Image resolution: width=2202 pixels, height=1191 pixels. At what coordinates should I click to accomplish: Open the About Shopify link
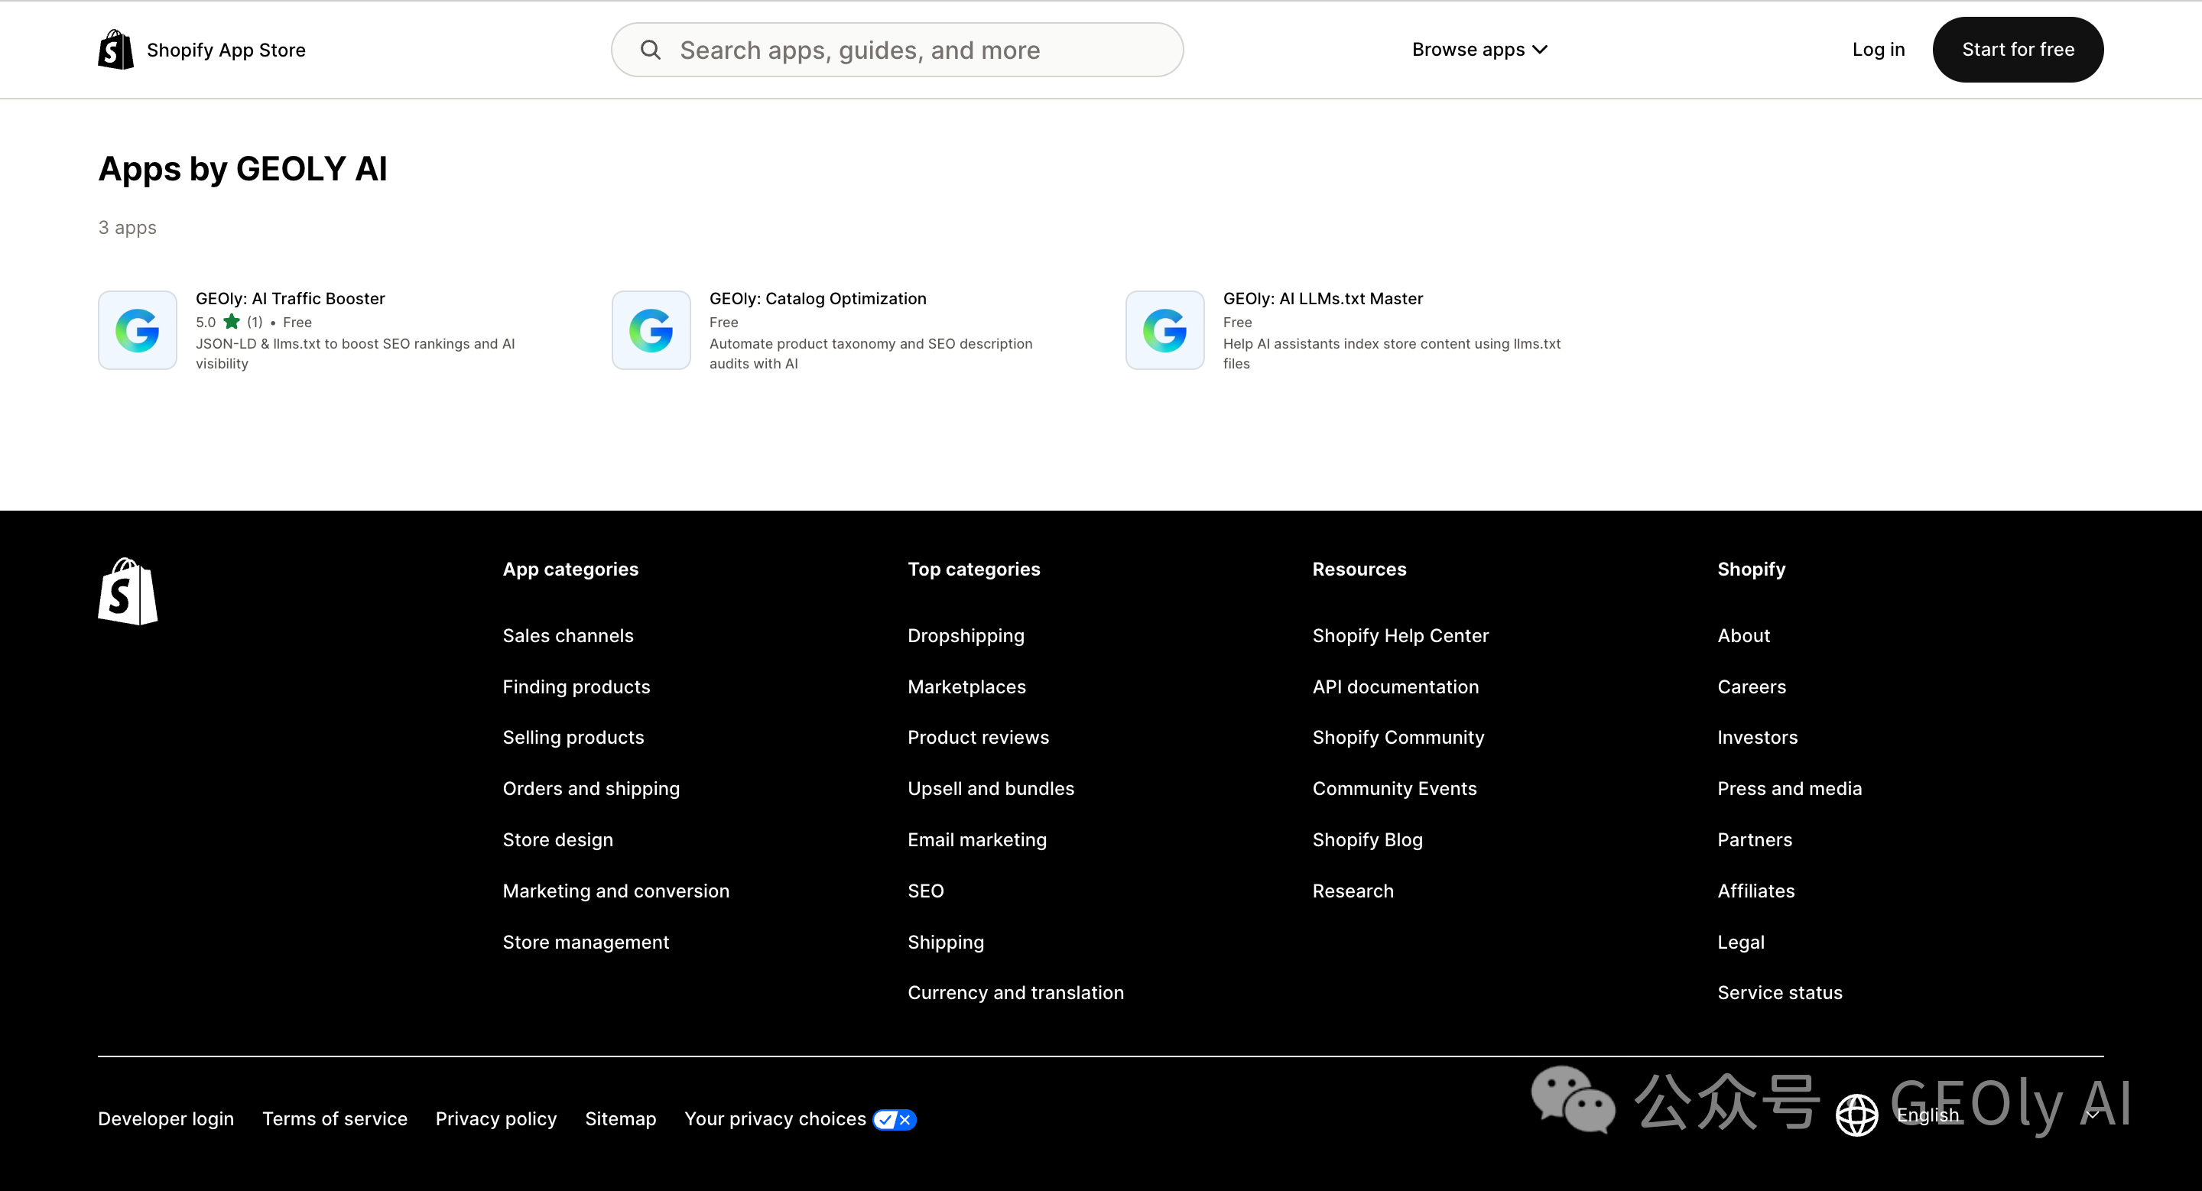pos(1744,636)
